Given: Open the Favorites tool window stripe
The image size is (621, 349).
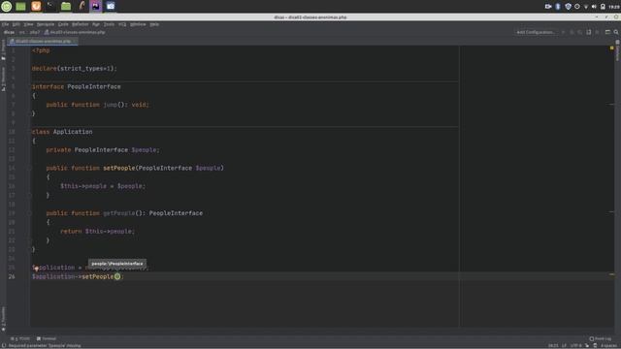Looking at the screenshot, I should point(3,319).
